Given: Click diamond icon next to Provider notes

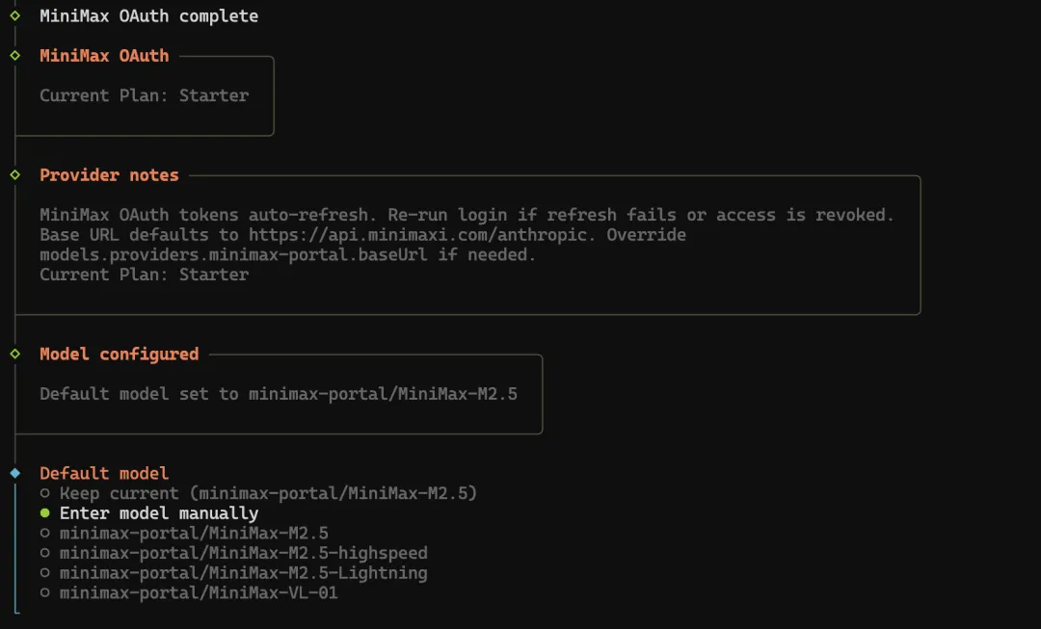Looking at the screenshot, I should [x=14, y=175].
